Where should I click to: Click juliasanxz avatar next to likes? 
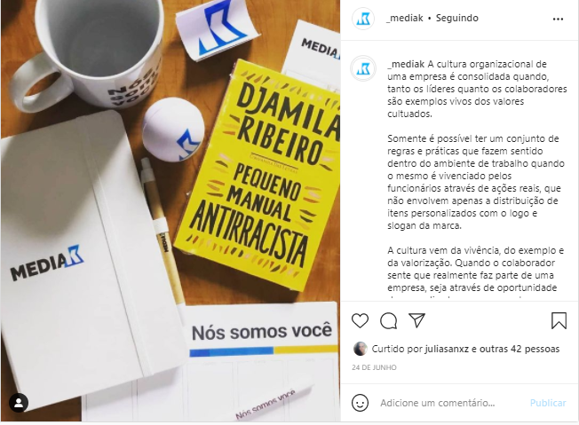pyautogui.click(x=360, y=349)
